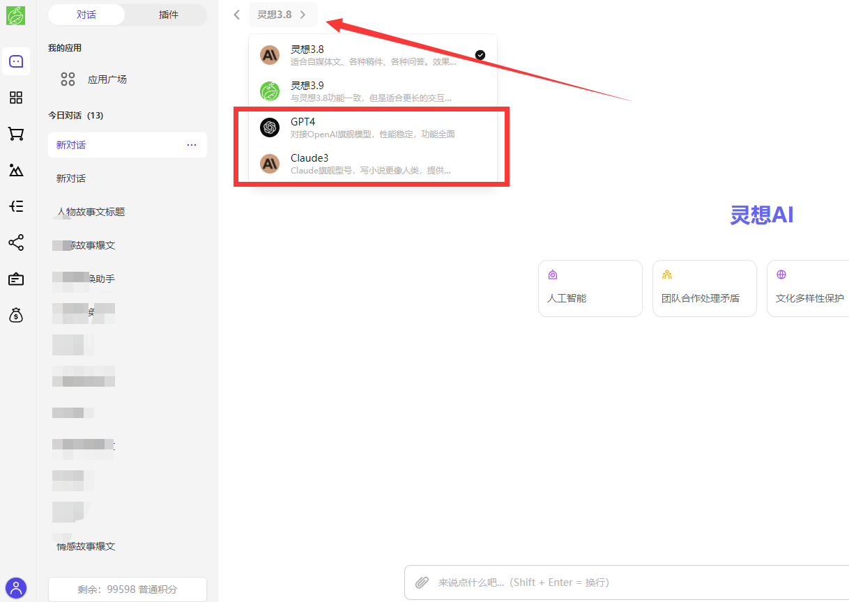
Task: Choose the 文化多样性保护 suggestion card
Action: (x=808, y=288)
